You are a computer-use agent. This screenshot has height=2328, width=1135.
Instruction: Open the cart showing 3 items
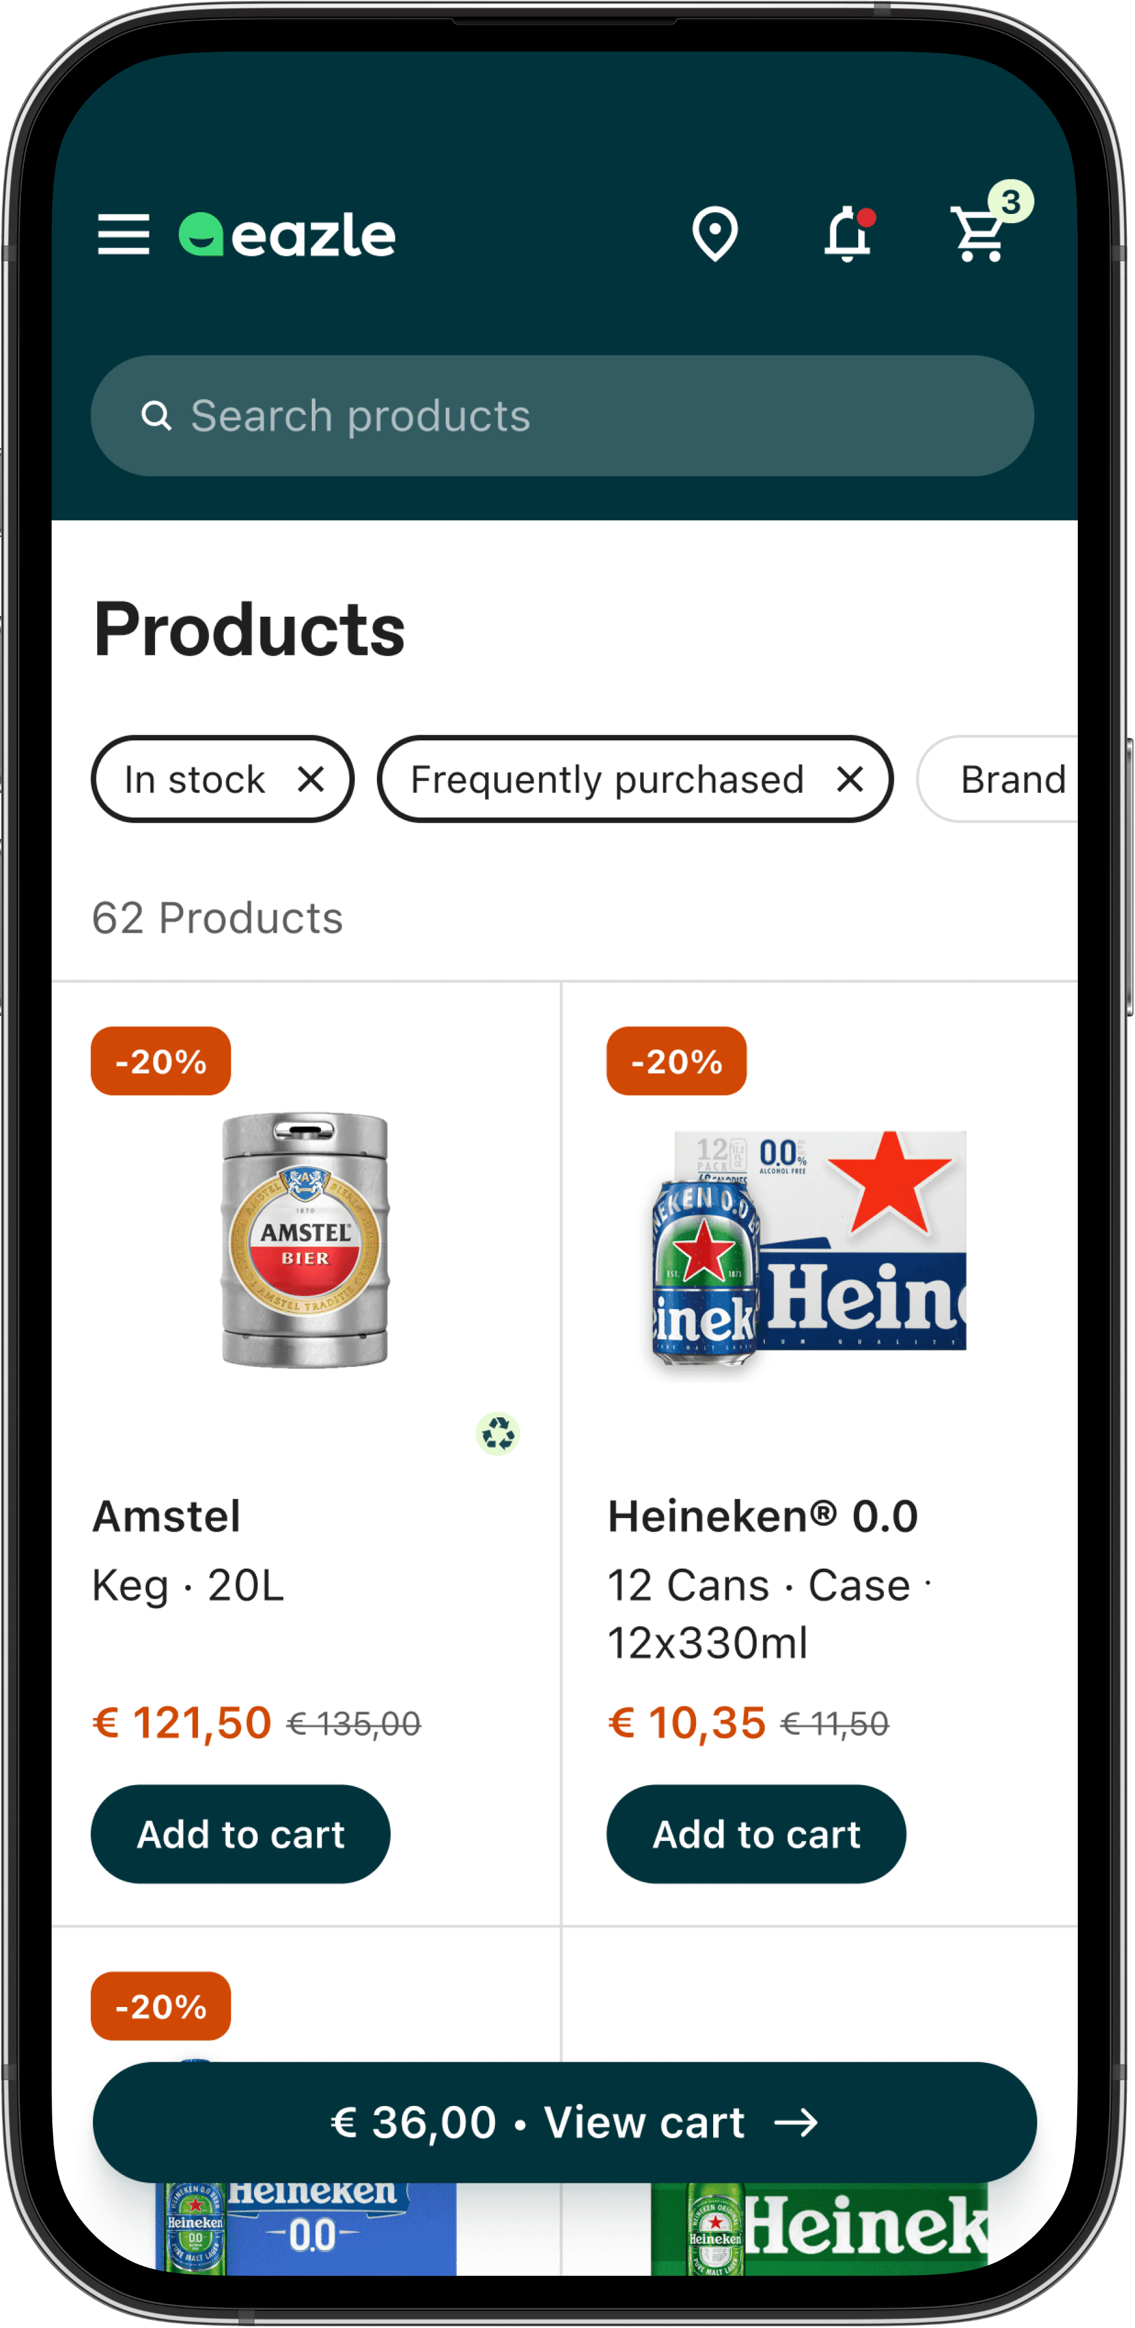point(979,237)
